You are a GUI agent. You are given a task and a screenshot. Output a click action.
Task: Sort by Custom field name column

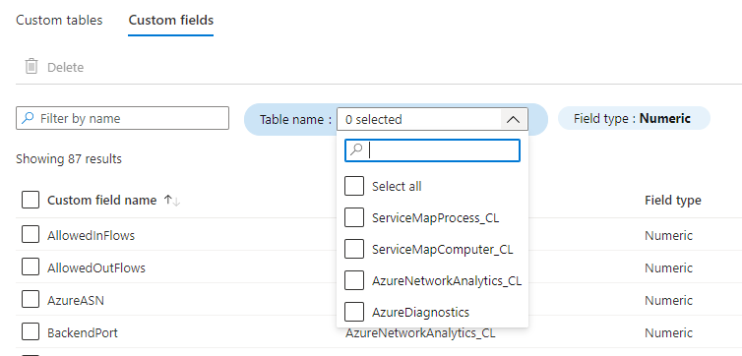[101, 200]
